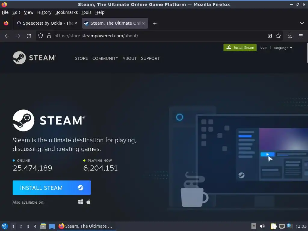The image size is (308, 231).
Task: Open the tracking protection shield icon
Action: click(x=41, y=36)
